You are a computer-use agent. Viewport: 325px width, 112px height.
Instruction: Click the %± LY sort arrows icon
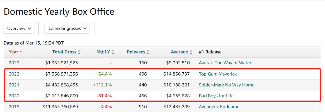tap(113, 52)
